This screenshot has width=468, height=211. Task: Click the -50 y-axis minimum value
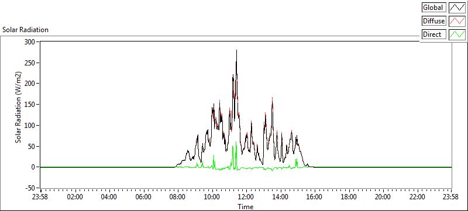click(x=30, y=188)
